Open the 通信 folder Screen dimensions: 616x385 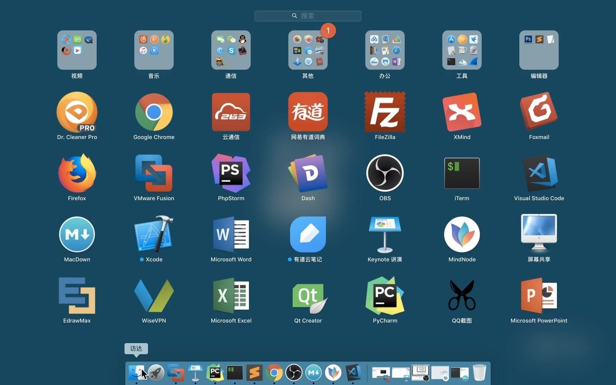coord(231,50)
